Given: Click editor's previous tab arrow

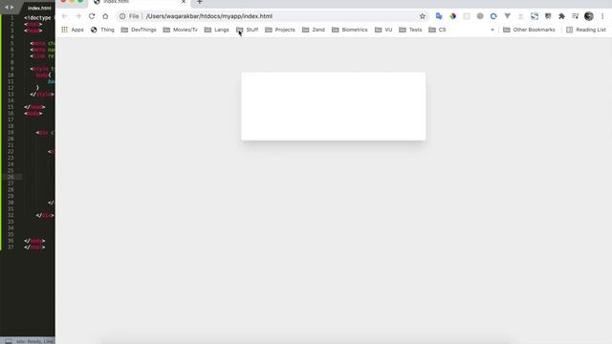Looking at the screenshot, I should click(x=7, y=7).
